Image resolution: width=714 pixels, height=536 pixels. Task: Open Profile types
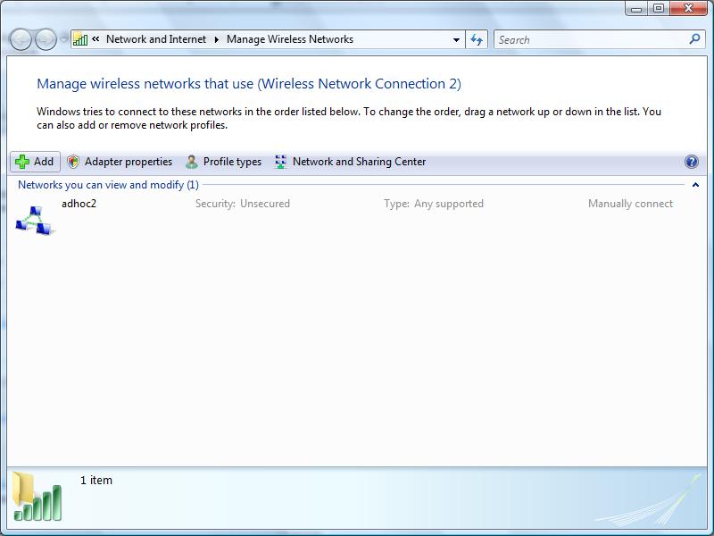pos(224,162)
